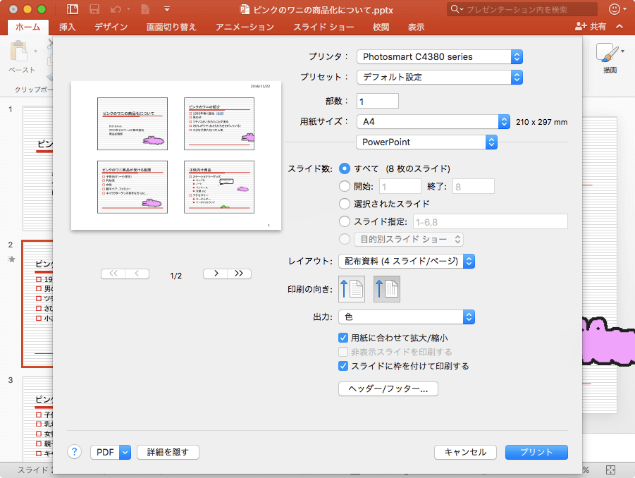Open the 用紙サイズ A4 dropdown
This screenshot has width=635, height=478.
click(x=433, y=121)
